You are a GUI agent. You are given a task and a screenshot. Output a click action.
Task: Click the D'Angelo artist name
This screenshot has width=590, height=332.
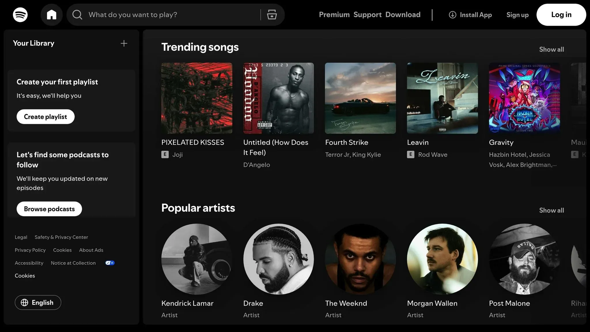pyautogui.click(x=256, y=165)
